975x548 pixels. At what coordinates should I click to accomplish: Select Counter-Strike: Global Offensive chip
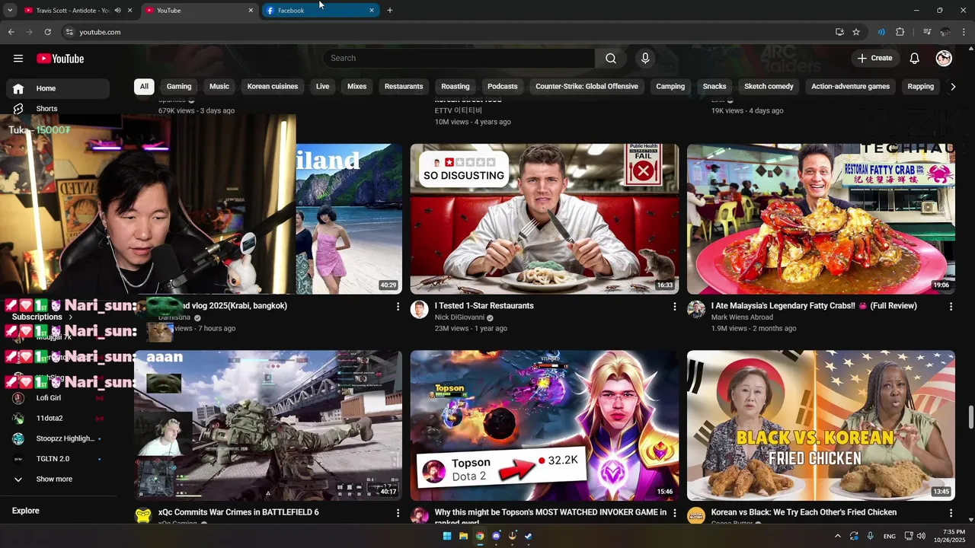point(587,87)
